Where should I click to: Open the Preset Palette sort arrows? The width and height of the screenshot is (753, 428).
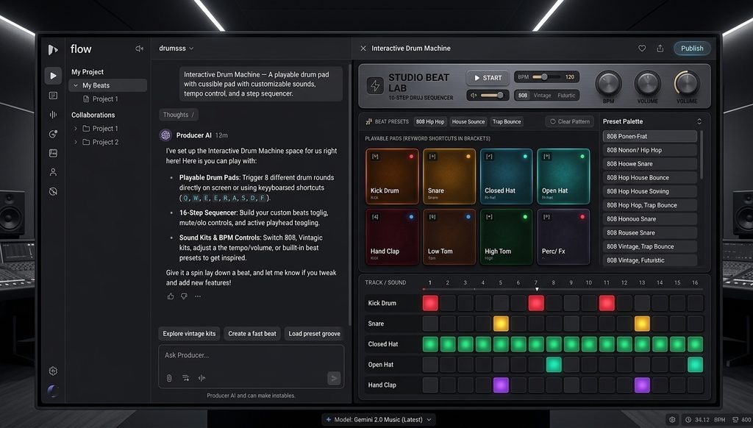point(699,121)
